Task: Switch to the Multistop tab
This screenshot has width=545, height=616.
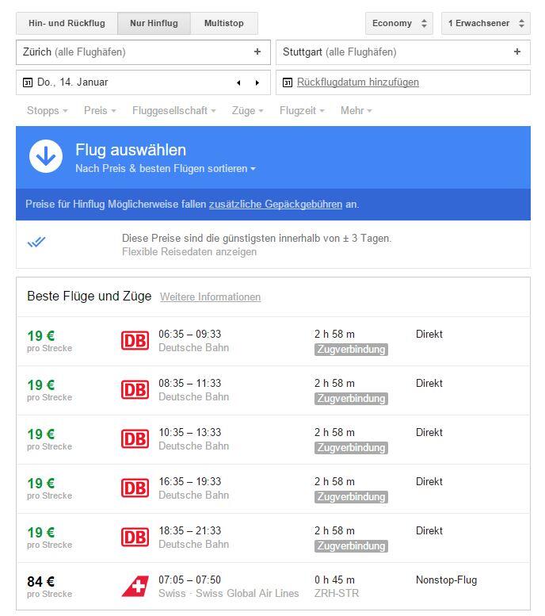Action: click(224, 23)
